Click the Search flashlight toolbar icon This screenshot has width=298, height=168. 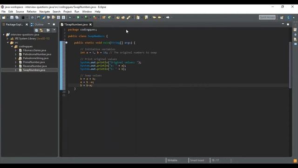pyautogui.click(x=129, y=17)
